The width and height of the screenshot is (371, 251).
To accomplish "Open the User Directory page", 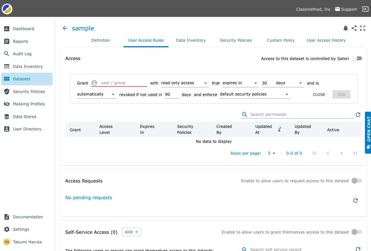I will (x=27, y=129).
